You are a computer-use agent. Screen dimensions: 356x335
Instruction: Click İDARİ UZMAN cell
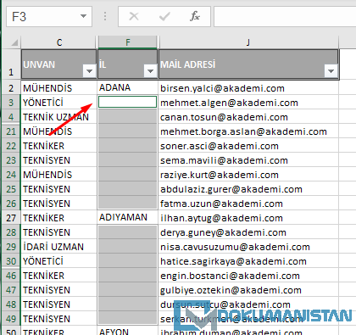(58, 247)
